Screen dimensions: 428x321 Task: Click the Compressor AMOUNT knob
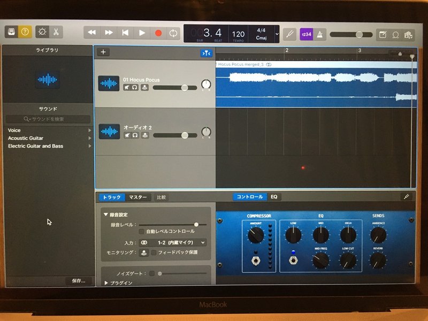[x=256, y=235]
